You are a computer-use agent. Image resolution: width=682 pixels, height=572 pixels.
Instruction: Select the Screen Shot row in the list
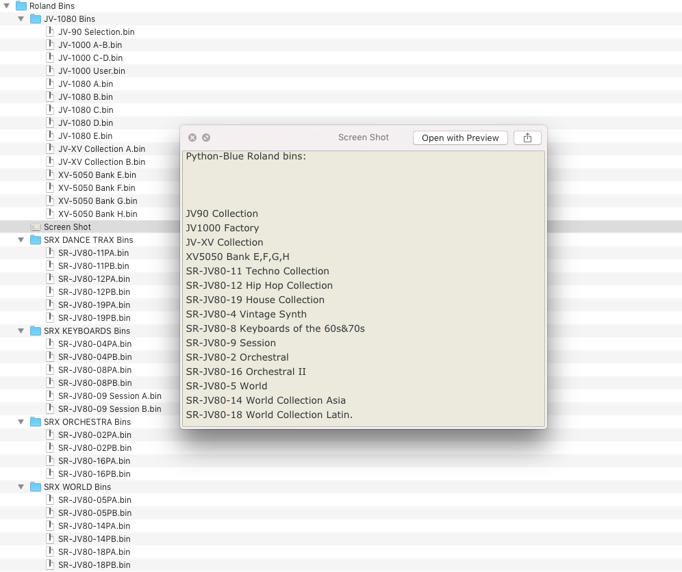click(341, 227)
